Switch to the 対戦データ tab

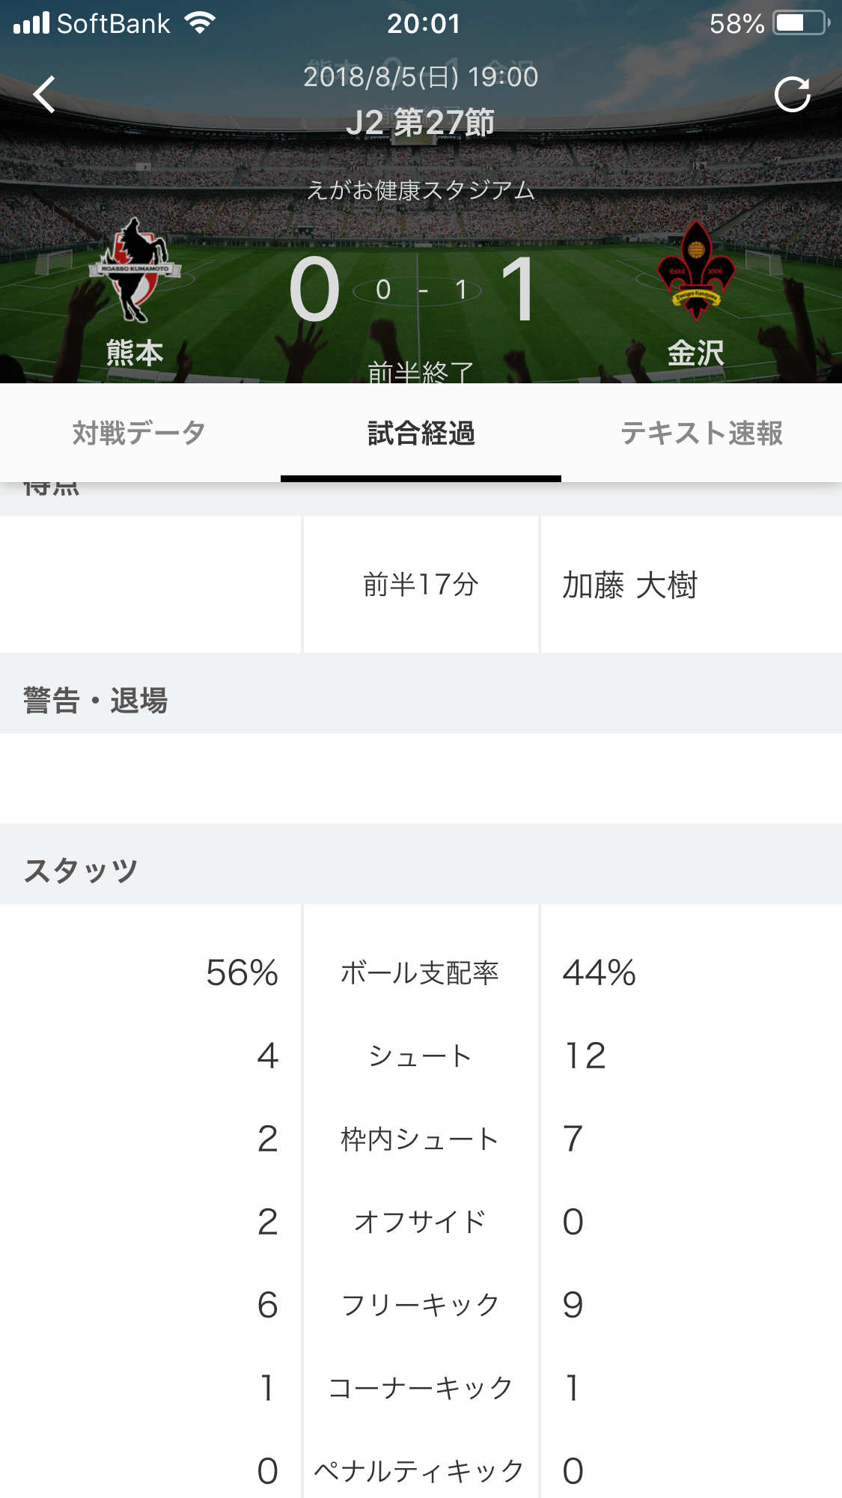click(139, 433)
